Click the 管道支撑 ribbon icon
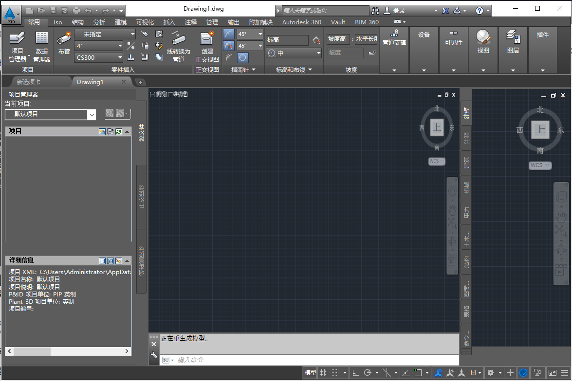 point(394,35)
